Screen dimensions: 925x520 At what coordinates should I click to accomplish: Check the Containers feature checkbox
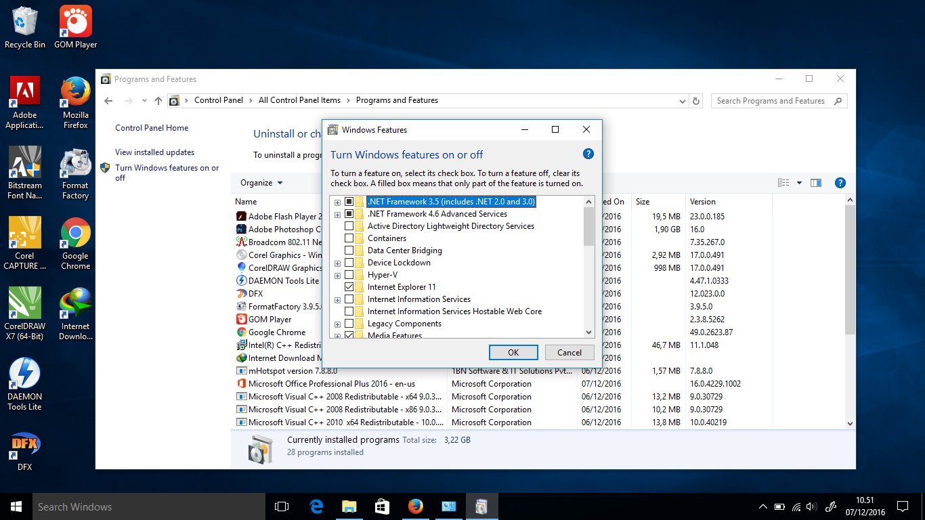tap(349, 238)
